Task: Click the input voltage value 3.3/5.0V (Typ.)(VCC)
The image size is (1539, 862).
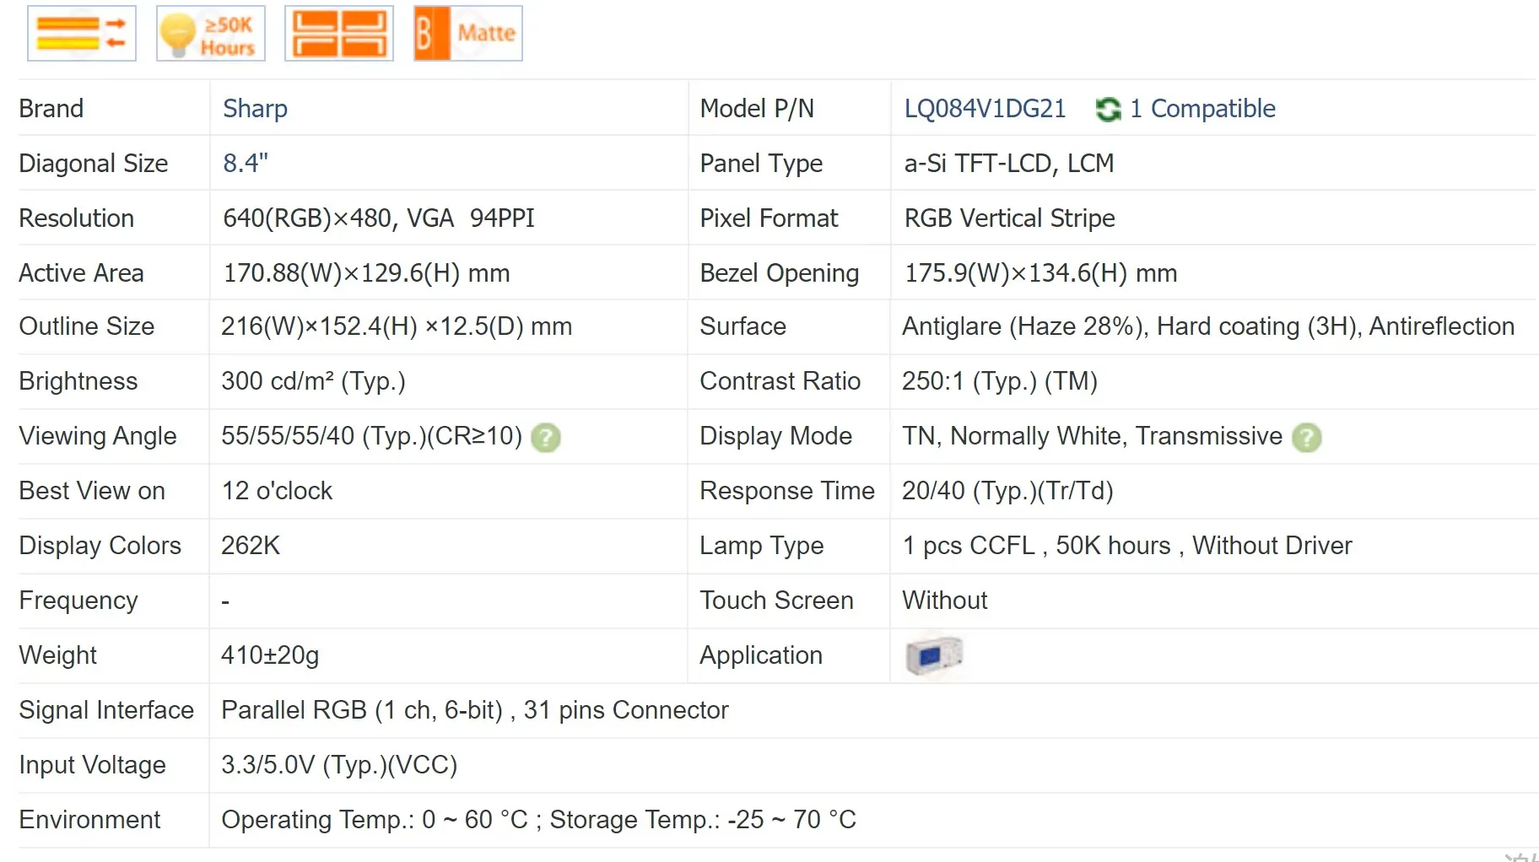Action: tap(339, 765)
